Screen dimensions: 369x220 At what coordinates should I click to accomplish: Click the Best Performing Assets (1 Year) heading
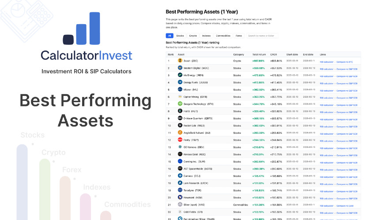pos(202,12)
